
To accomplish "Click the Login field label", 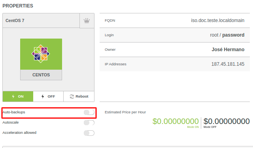I will coord(109,35).
